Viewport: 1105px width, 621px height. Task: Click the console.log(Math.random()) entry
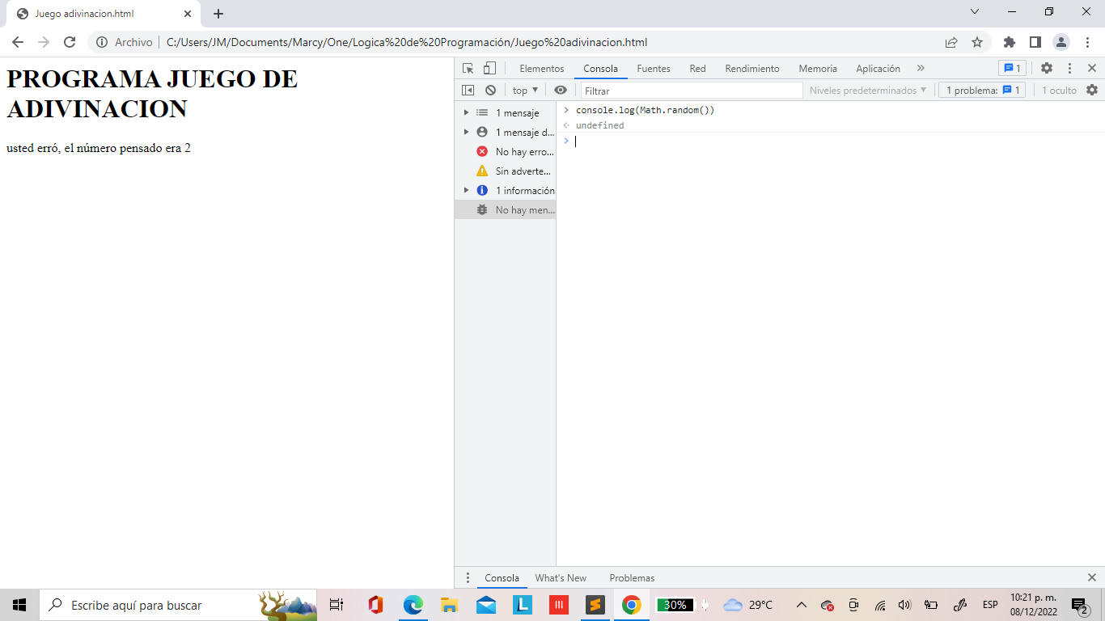click(645, 110)
